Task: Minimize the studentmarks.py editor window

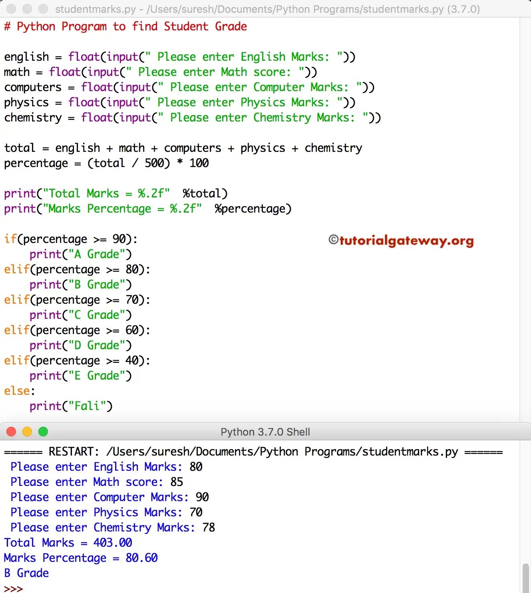Action: click(x=27, y=8)
